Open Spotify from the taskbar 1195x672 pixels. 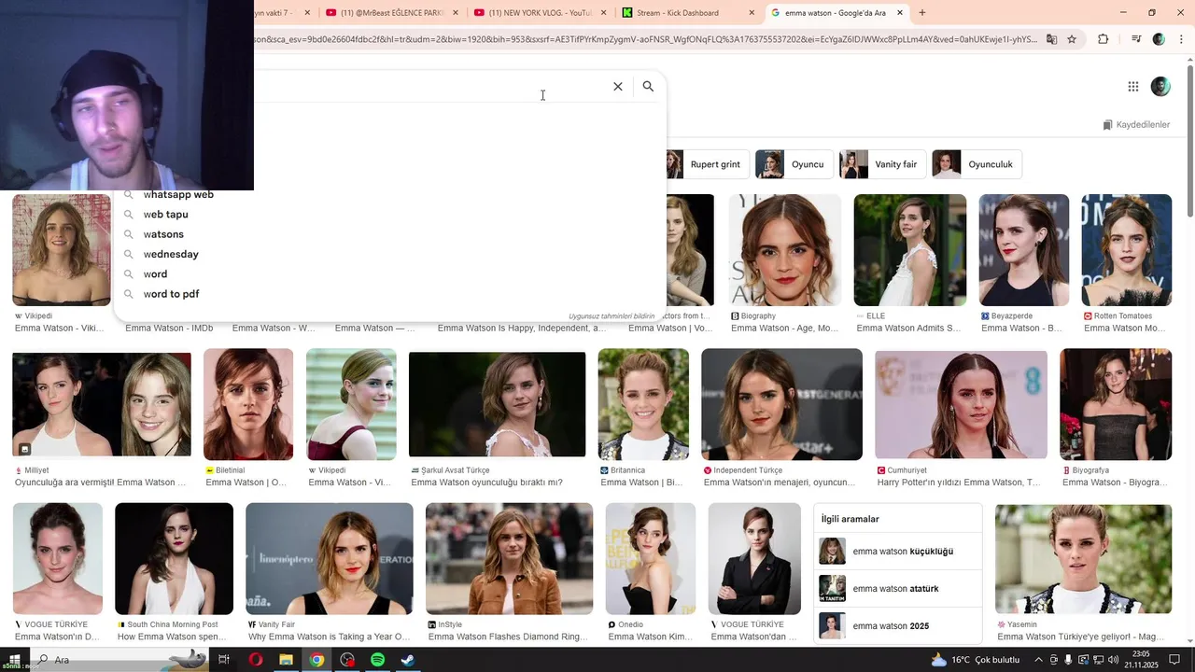[377, 660]
